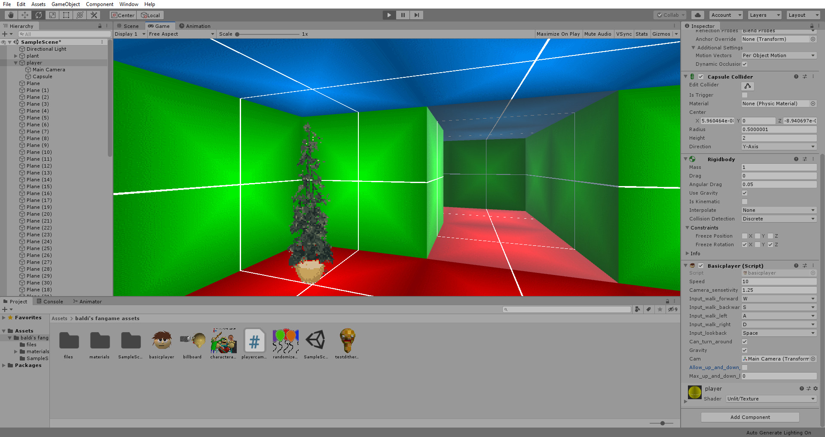825x437 pixels.
Task: Click the Play button
Action: click(x=389, y=15)
